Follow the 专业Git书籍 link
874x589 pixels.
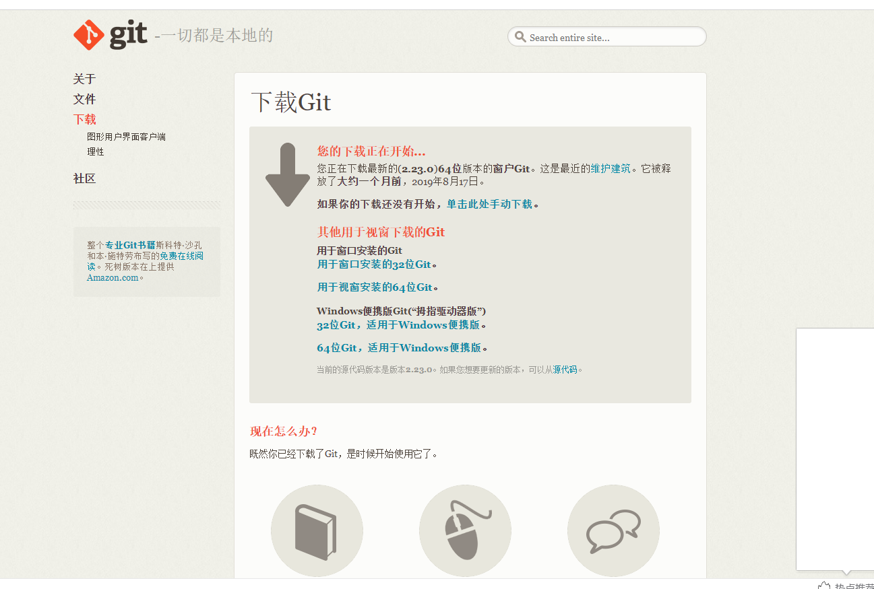130,245
